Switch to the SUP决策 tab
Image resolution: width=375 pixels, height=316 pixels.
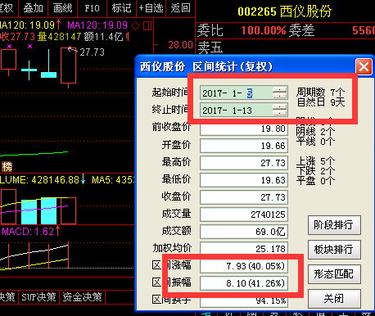[x=38, y=297]
